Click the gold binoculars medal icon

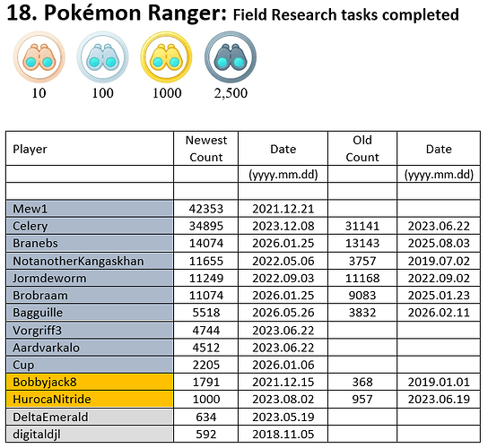(166, 57)
